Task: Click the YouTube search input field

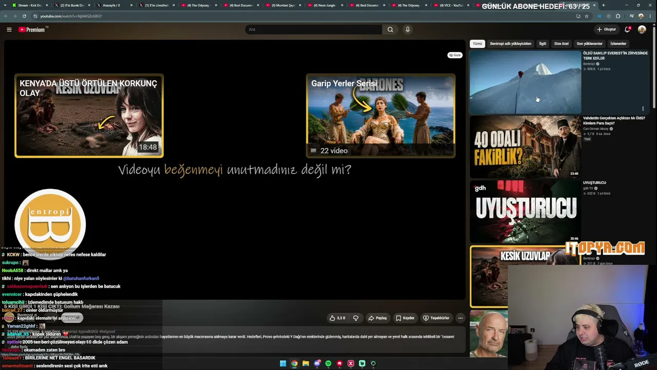Action: tap(313, 29)
